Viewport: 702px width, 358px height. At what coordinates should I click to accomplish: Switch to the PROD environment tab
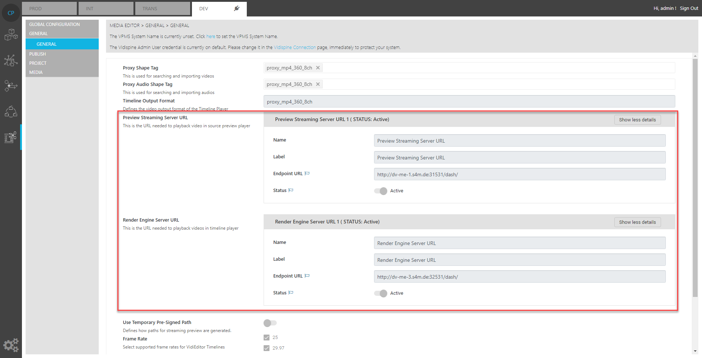click(49, 8)
